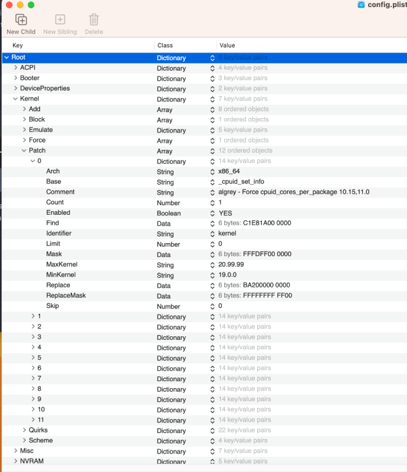407x472 pixels.
Task: Expand the Force array
Action: tap(24, 140)
